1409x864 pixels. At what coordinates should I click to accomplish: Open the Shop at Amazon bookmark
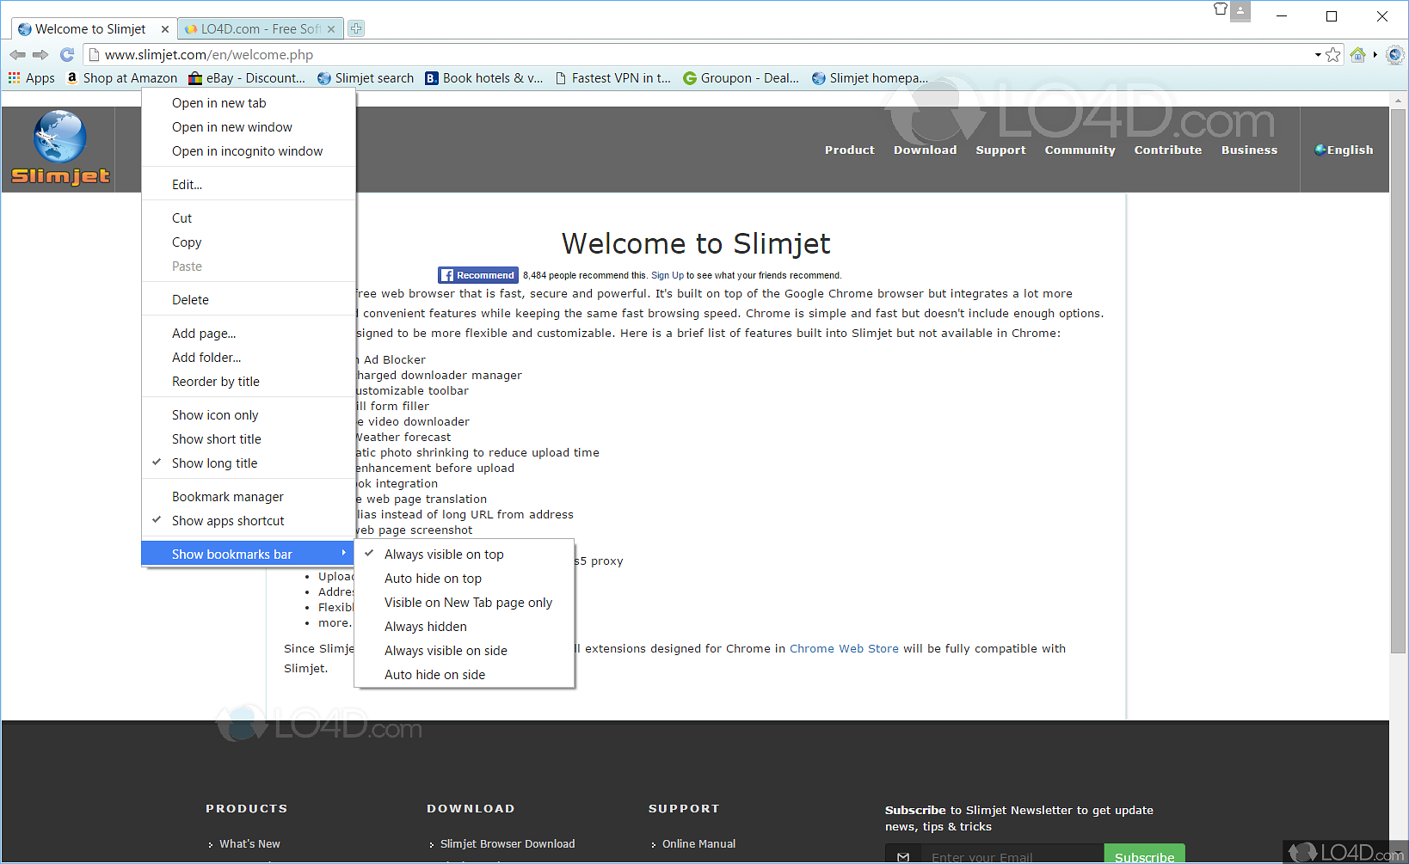pyautogui.click(x=121, y=77)
